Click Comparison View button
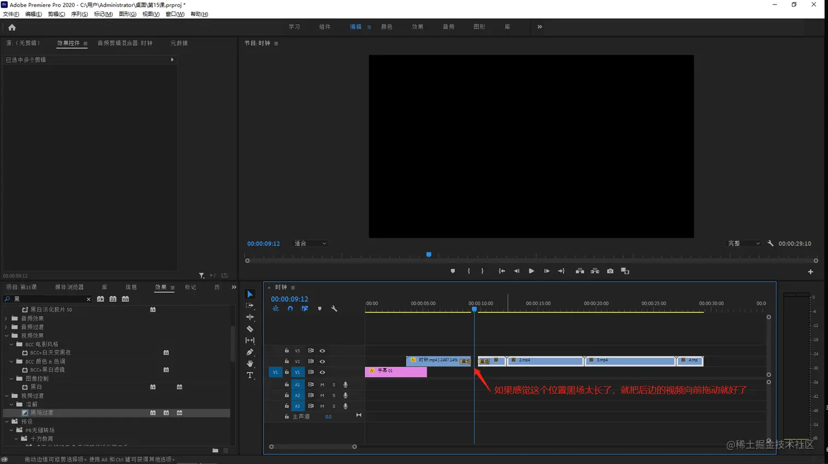The width and height of the screenshot is (828, 464). click(x=625, y=271)
